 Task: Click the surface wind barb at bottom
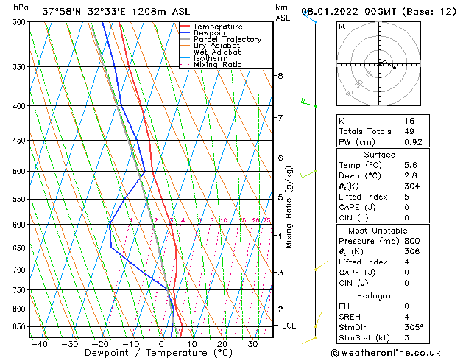(x=309, y=340)
